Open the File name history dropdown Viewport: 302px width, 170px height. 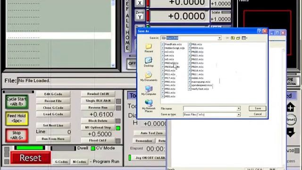click(x=238, y=109)
